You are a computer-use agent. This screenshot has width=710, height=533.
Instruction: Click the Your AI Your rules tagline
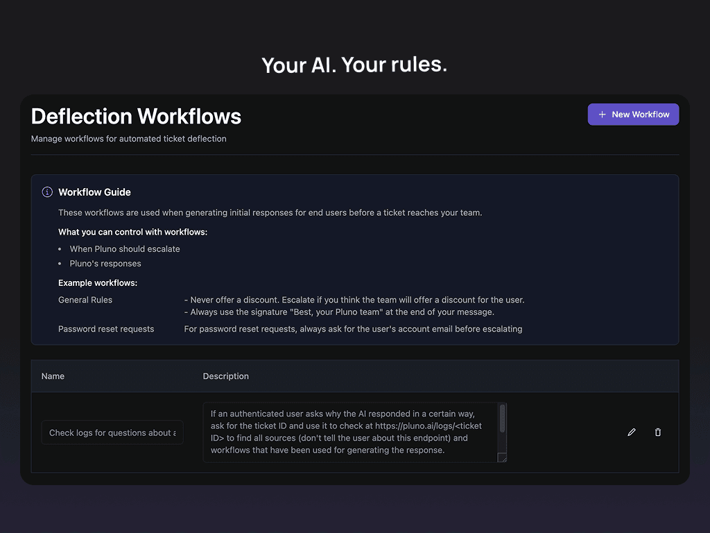[x=354, y=65]
